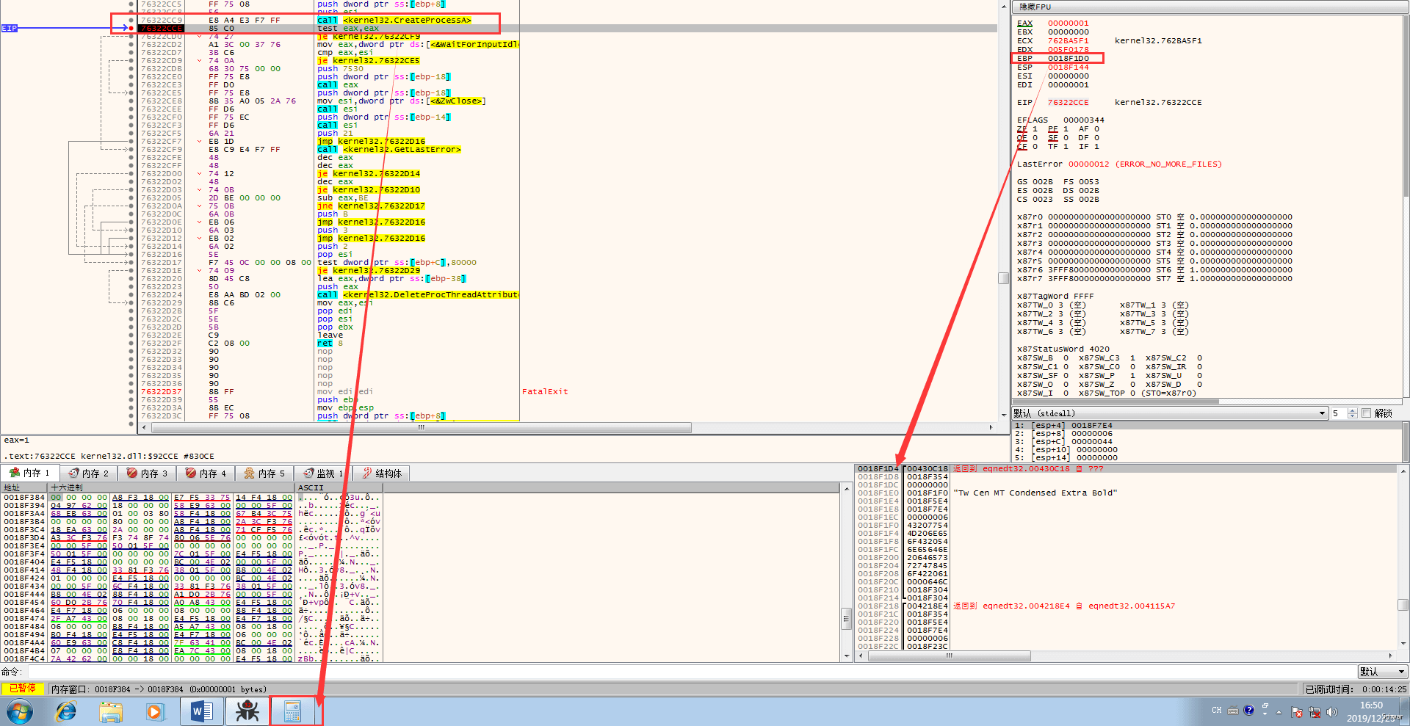Click the 地址 column header in dump

point(24,487)
